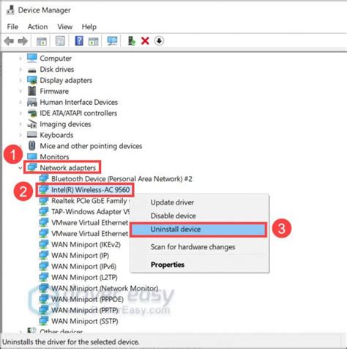Open the Help menu

pyautogui.click(x=89, y=26)
